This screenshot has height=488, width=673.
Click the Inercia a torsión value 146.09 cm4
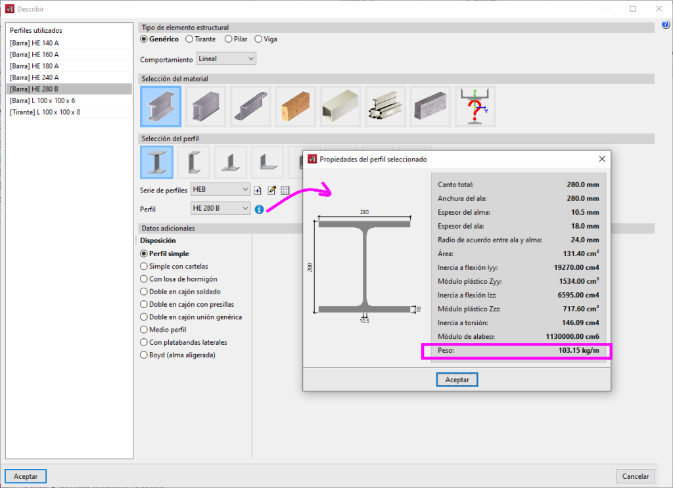point(580,323)
